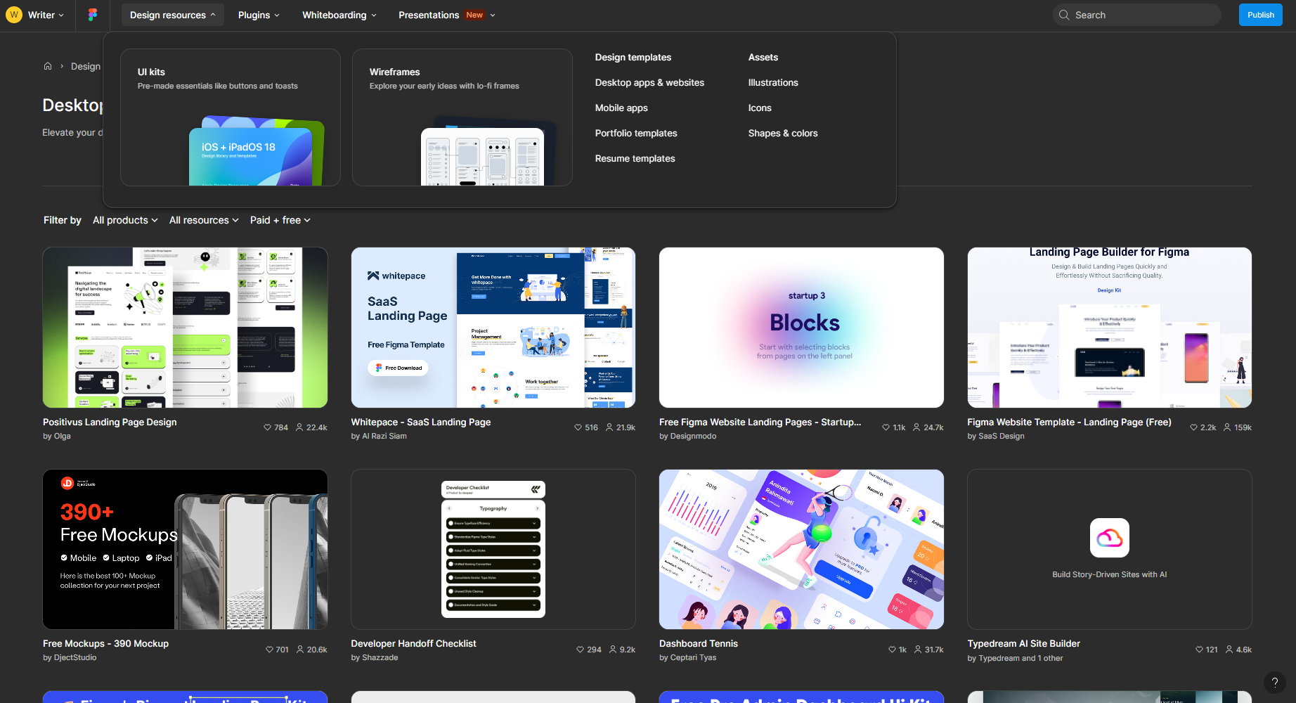Open Developer Handoff Checklist title link
Viewport: 1296px width, 703px height.
pos(413,643)
